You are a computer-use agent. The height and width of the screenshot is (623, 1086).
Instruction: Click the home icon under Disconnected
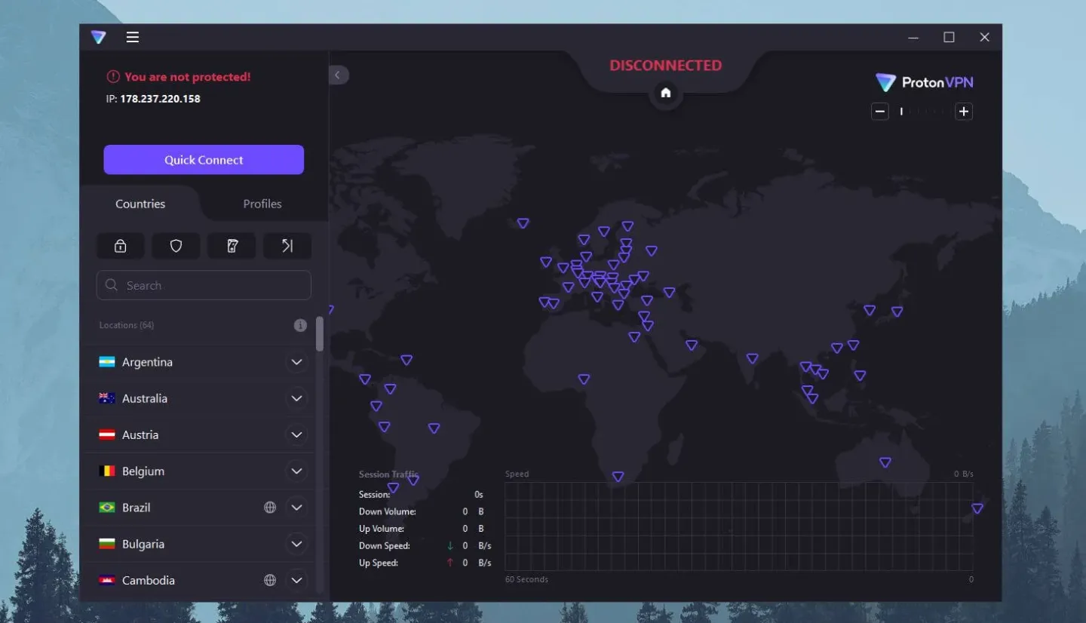[x=665, y=93]
